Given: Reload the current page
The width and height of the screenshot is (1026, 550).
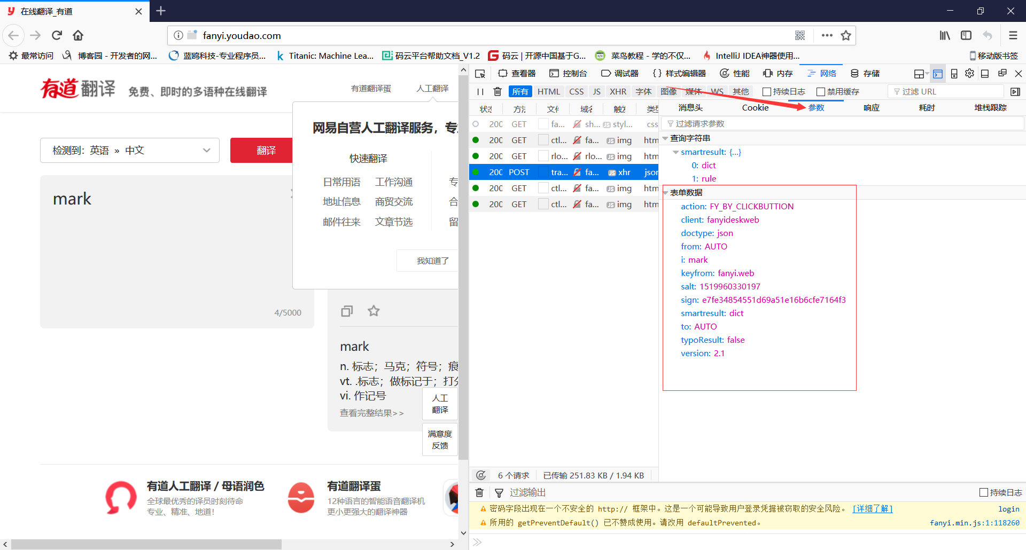Looking at the screenshot, I should (x=57, y=35).
